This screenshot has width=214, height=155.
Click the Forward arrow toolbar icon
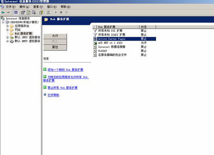8,12
